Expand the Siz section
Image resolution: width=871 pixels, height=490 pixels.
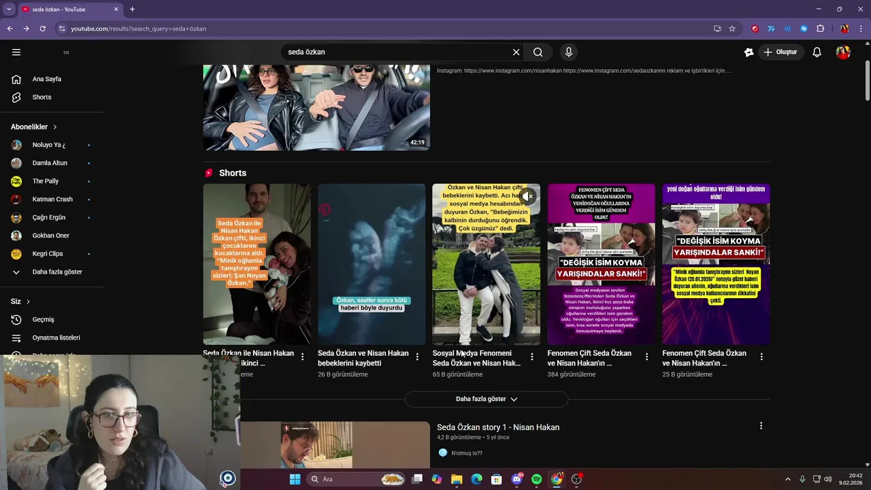(x=20, y=301)
